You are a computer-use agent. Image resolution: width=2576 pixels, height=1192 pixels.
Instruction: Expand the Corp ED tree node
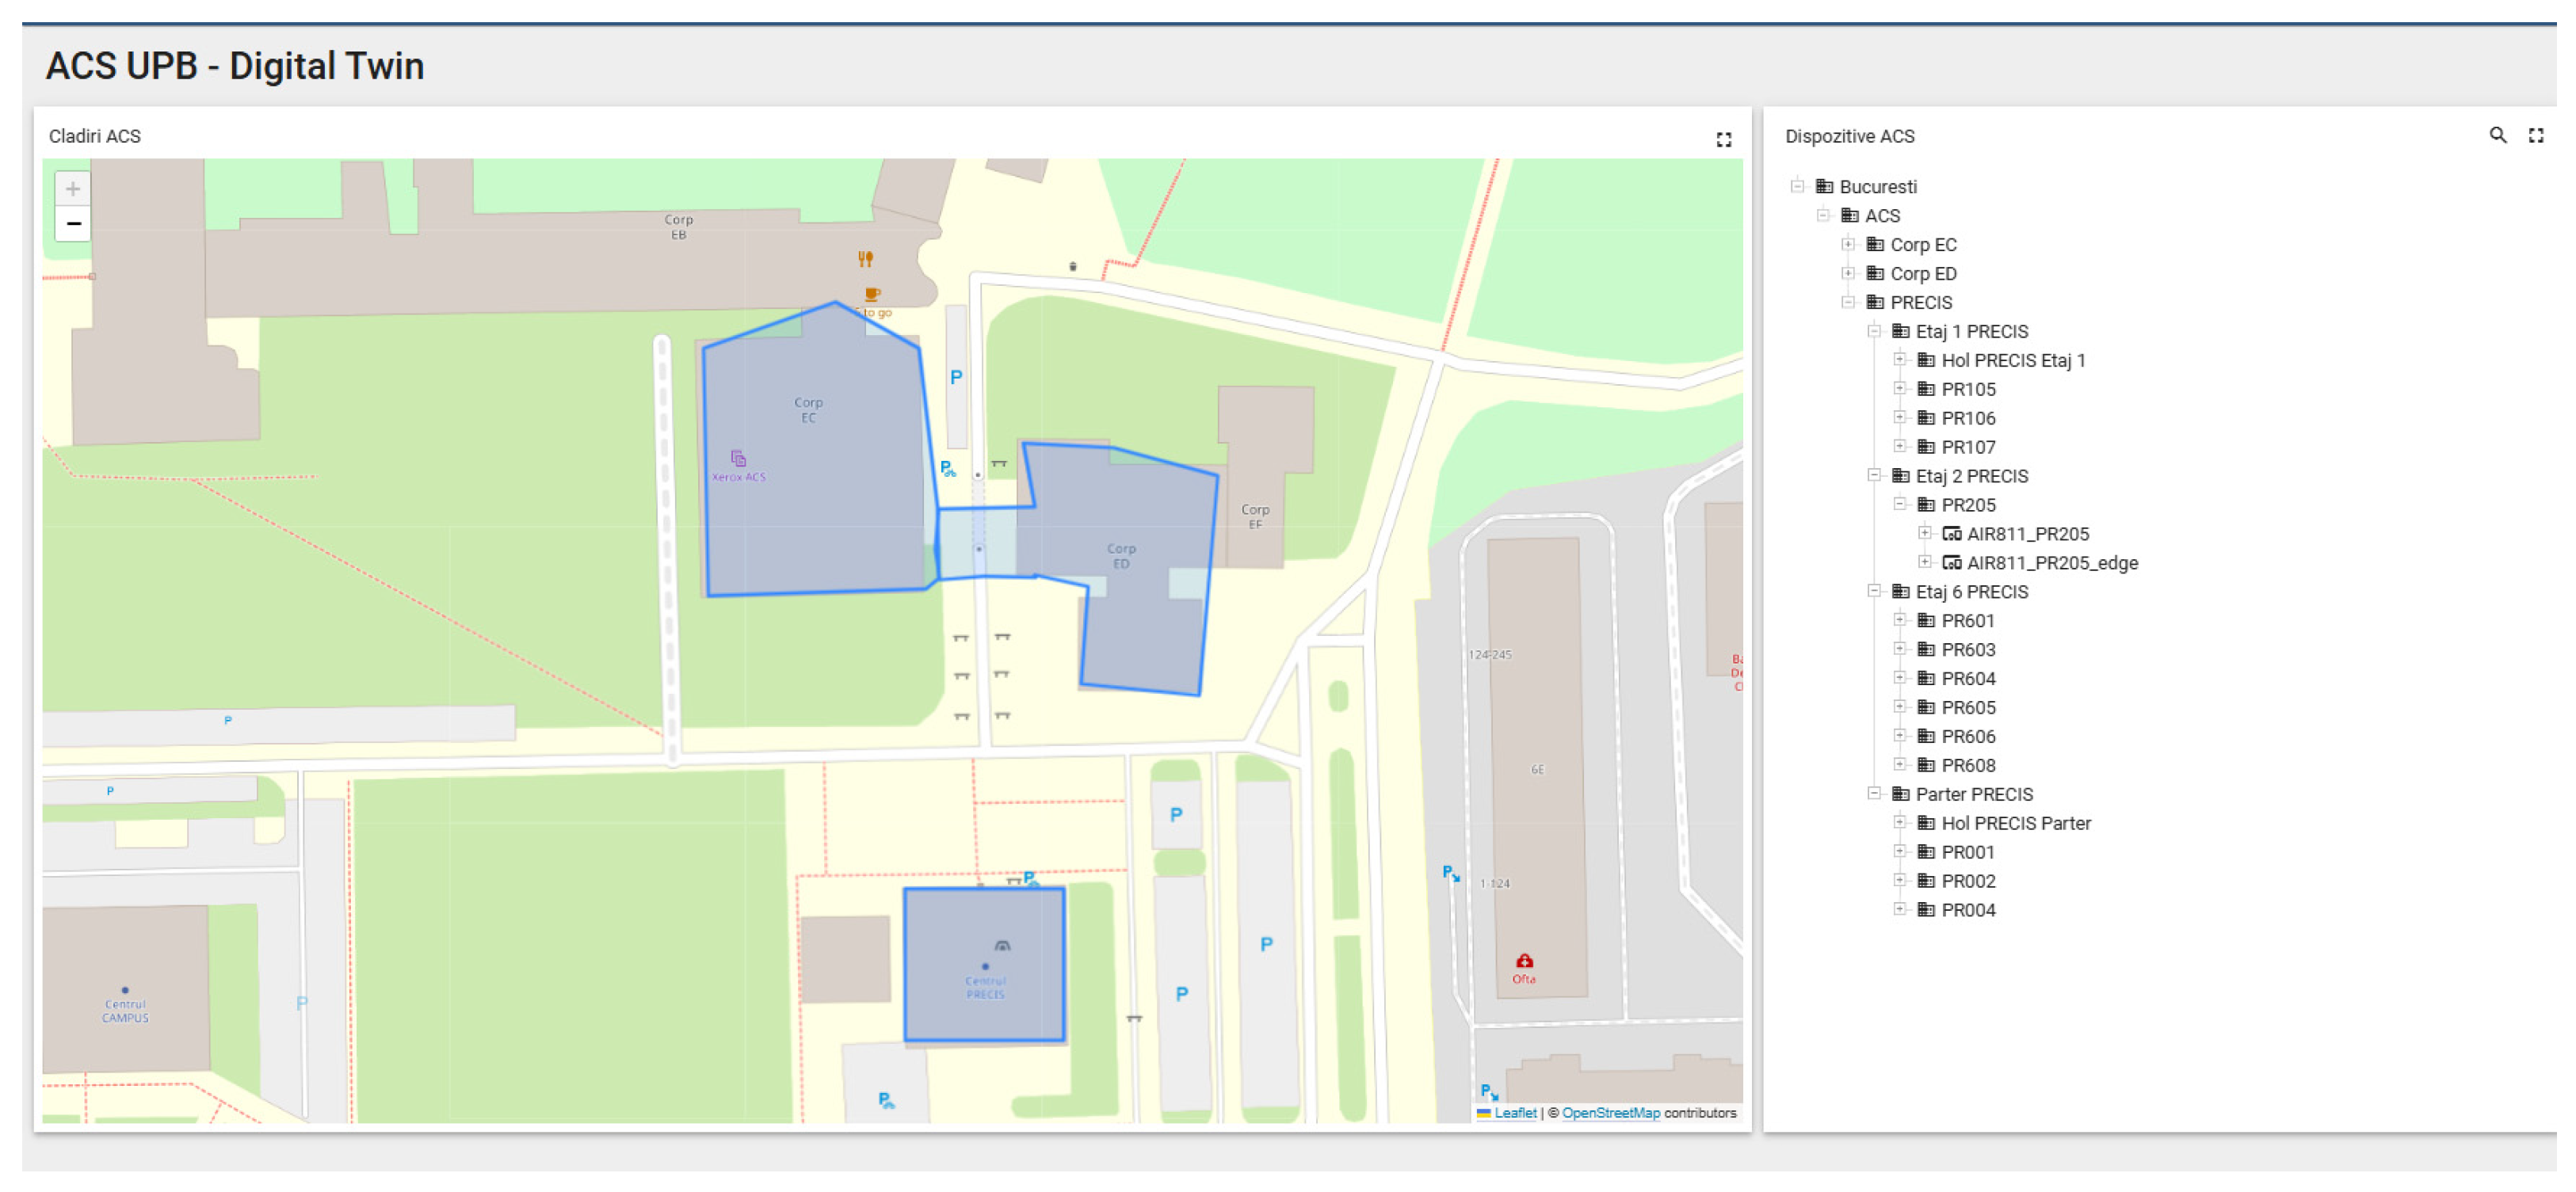1848,274
